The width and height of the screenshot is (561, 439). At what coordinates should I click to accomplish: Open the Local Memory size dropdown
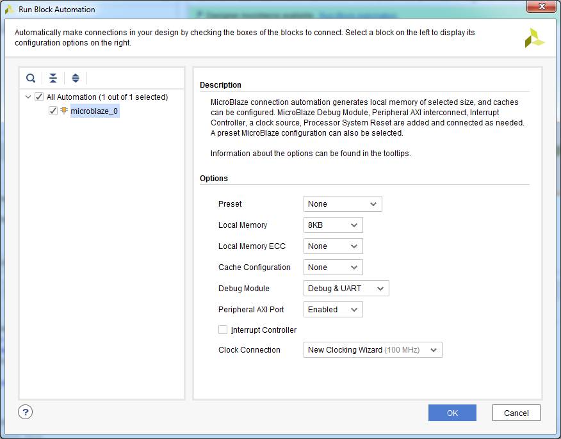pos(333,225)
